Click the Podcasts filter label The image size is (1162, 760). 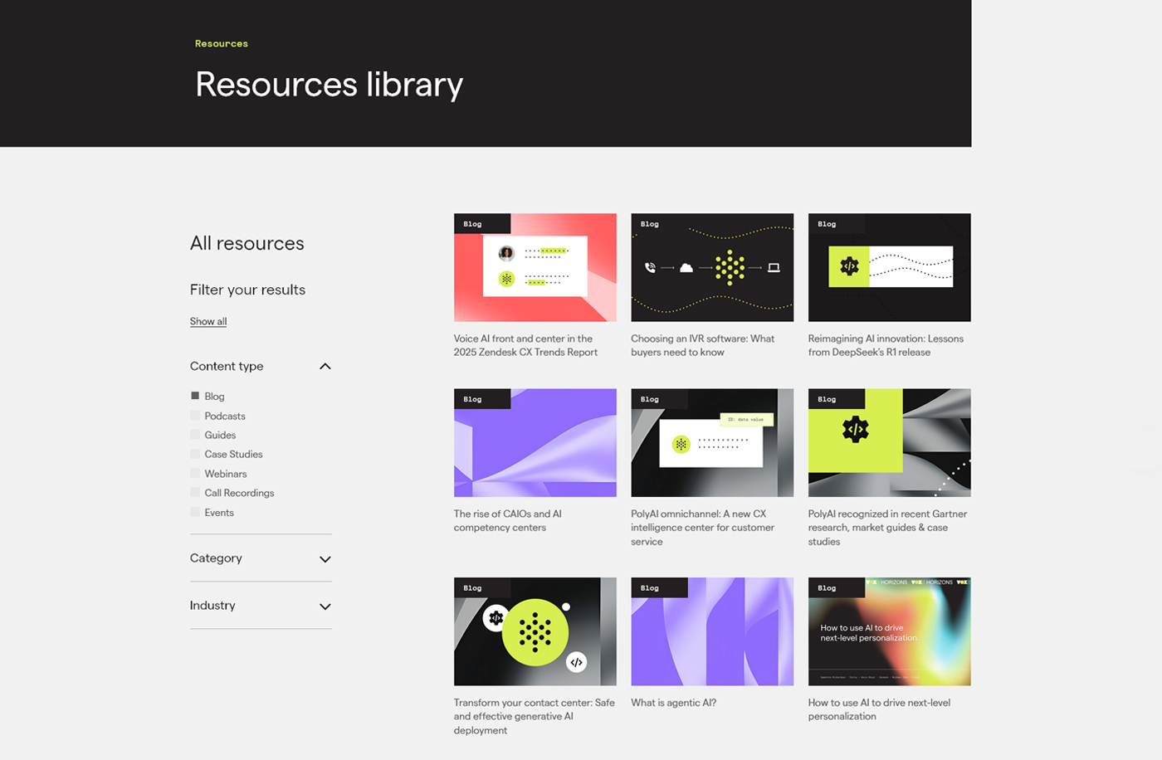click(x=225, y=416)
